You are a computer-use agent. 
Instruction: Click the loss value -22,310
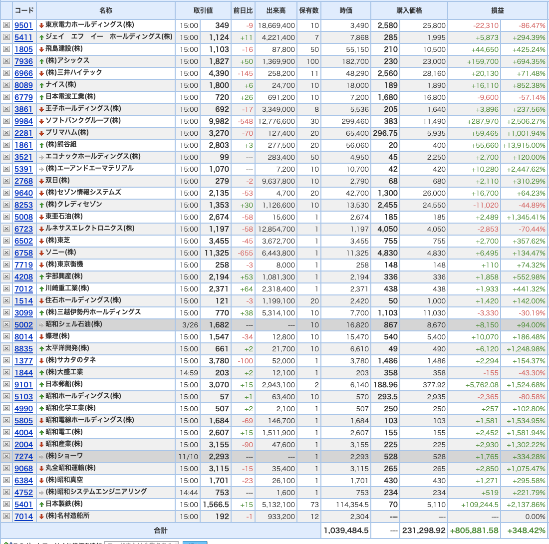[486, 25]
